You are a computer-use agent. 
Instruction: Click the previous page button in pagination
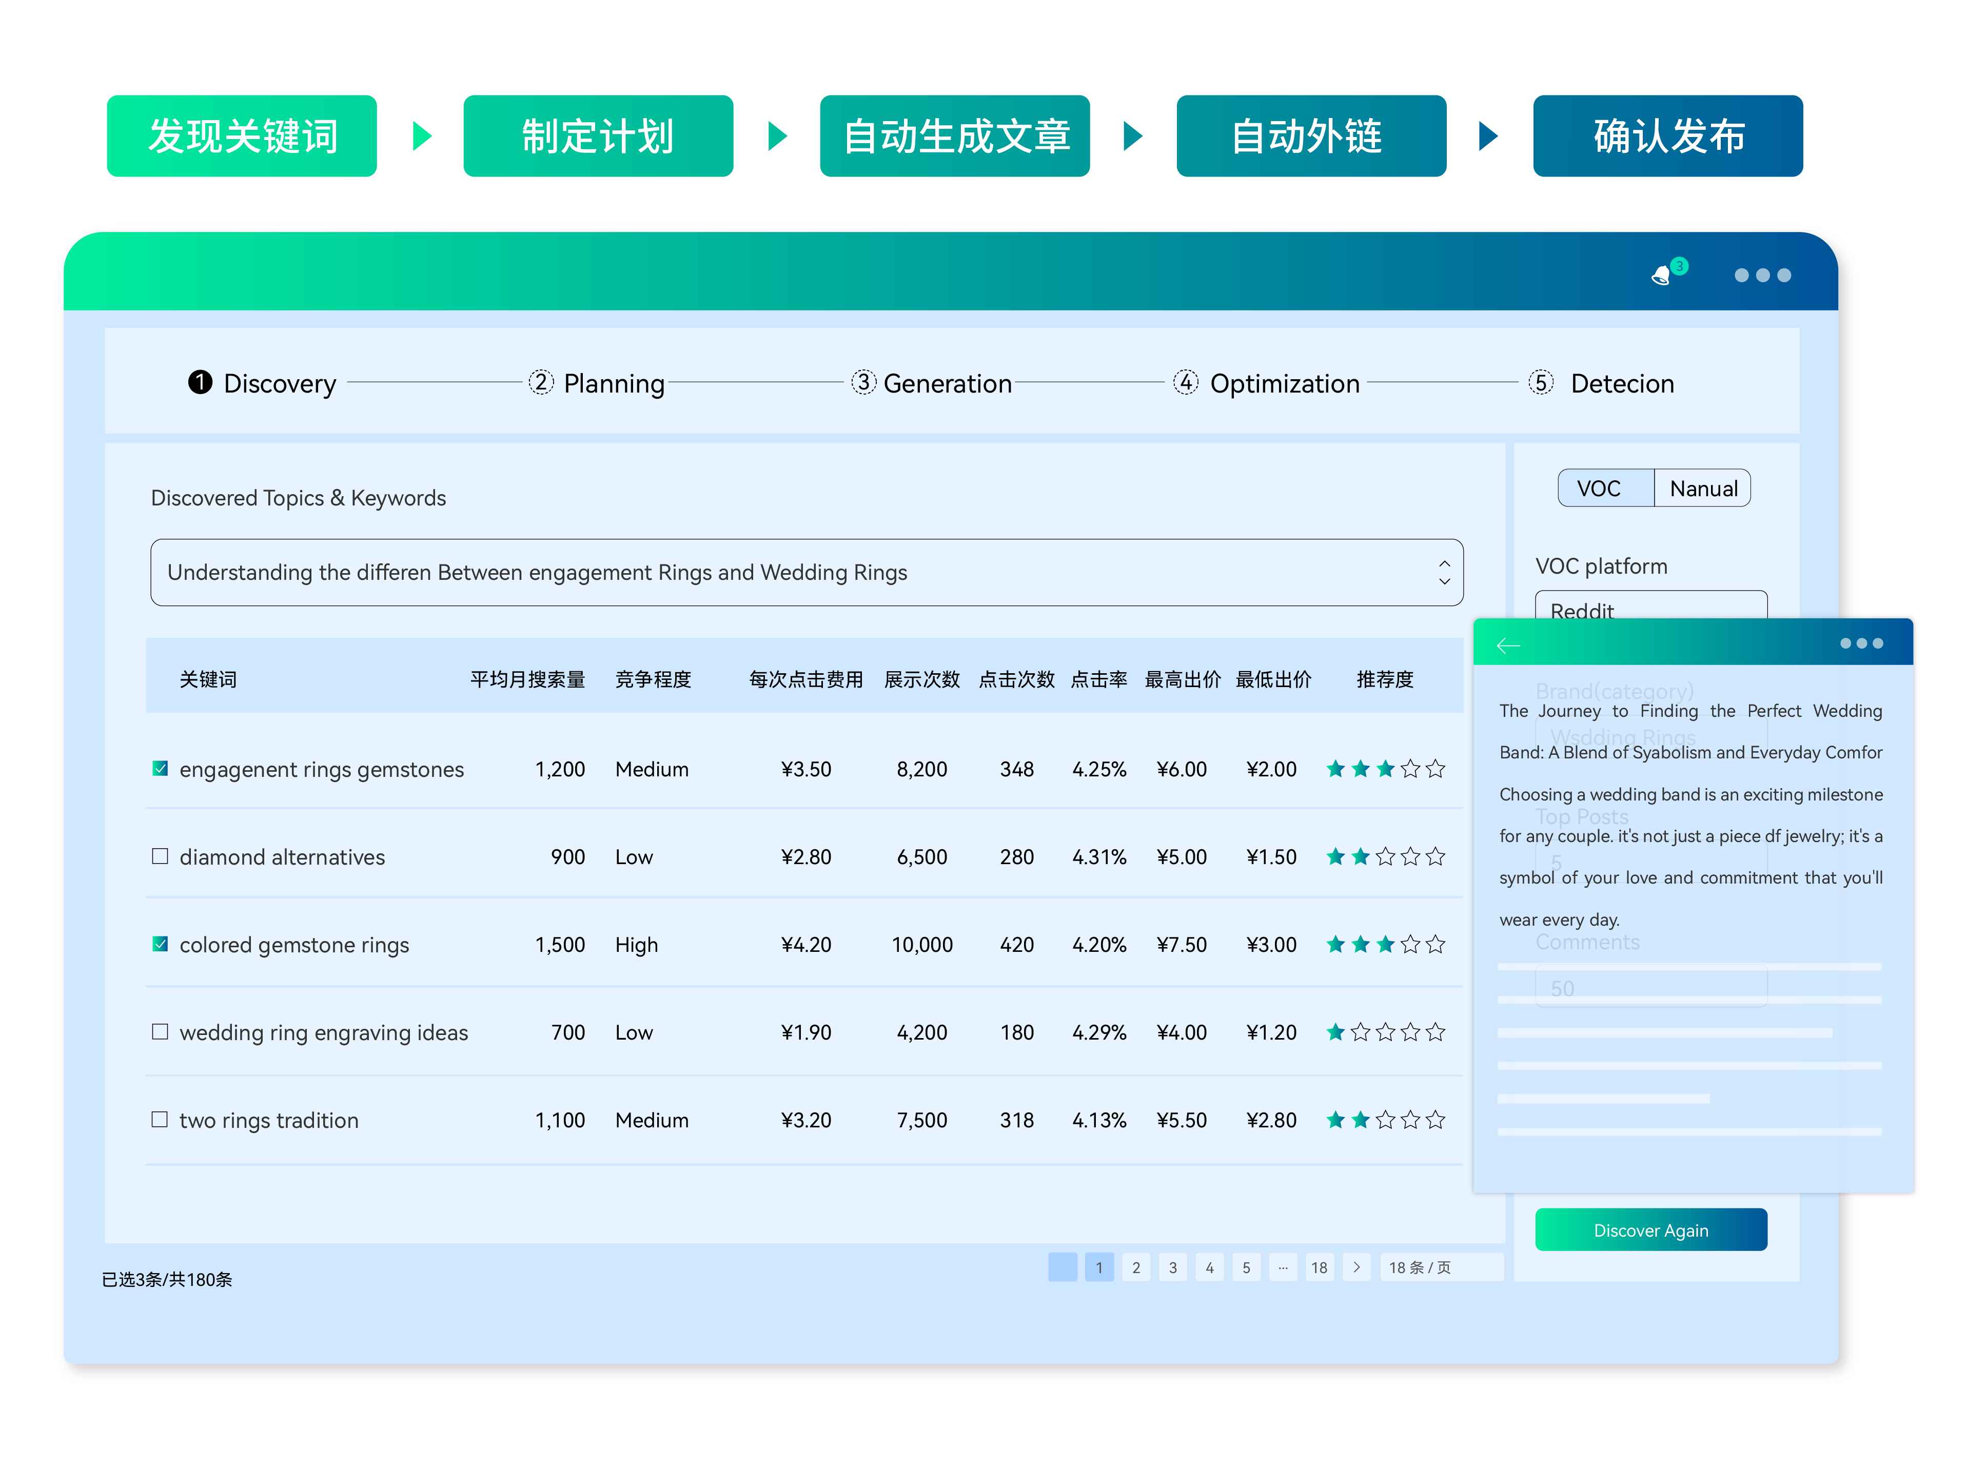coord(1062,1267)
